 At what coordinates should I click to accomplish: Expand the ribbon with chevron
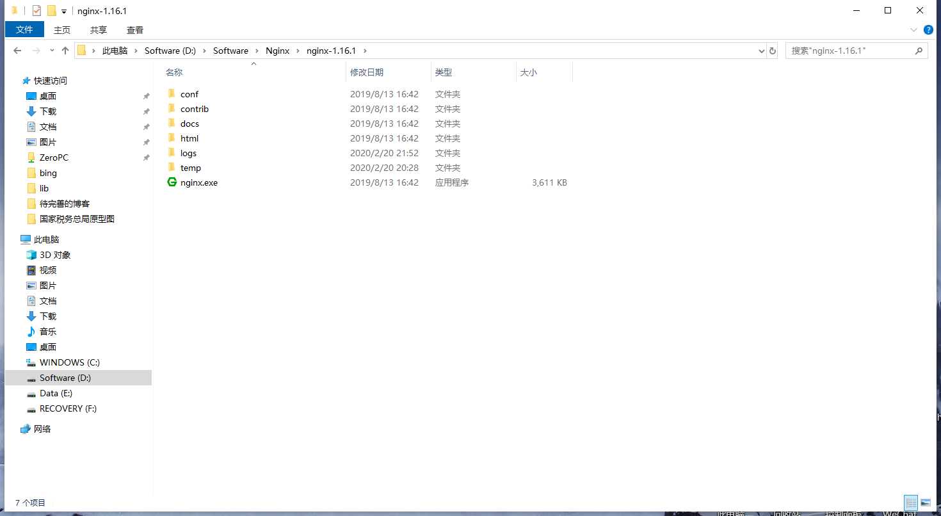coord(915,30)
